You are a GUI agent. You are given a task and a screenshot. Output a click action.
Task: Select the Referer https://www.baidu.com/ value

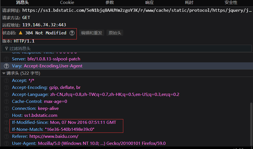pyautogui.click(x=54, y=136)
